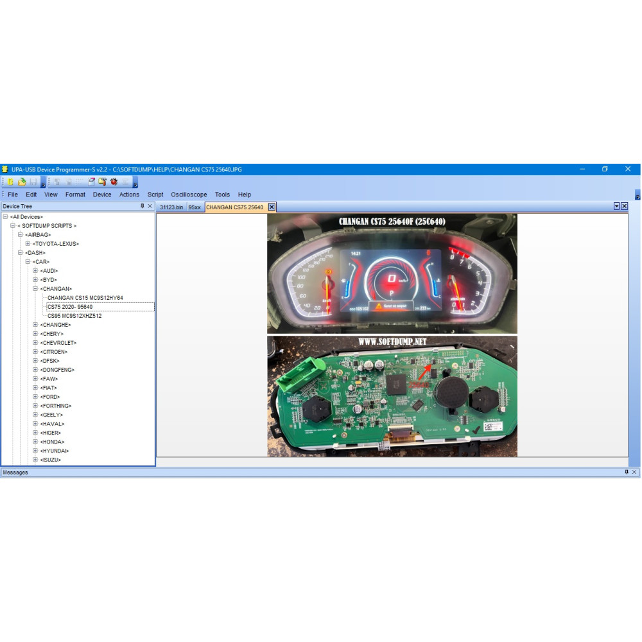The image size is (642, 642).
Task: Open the Format menu
Action: (75, 195)
